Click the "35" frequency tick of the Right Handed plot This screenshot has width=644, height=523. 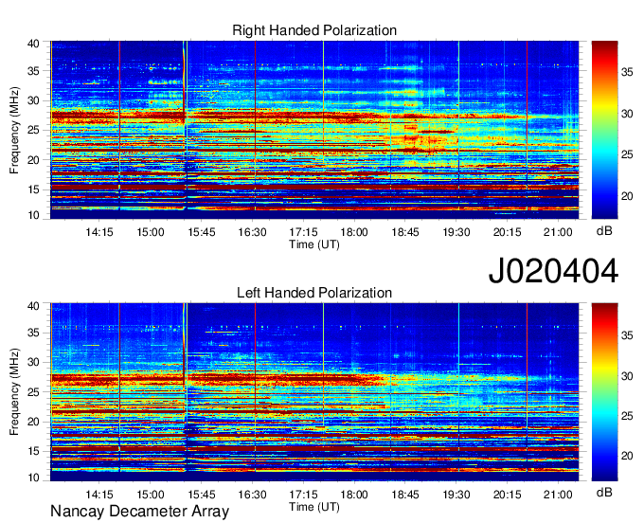[34, 71]
